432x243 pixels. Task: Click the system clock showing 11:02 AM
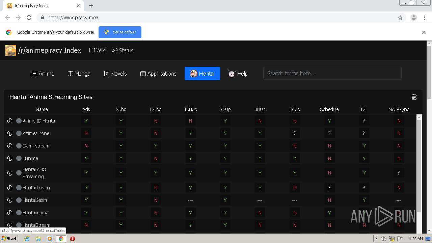415,239
